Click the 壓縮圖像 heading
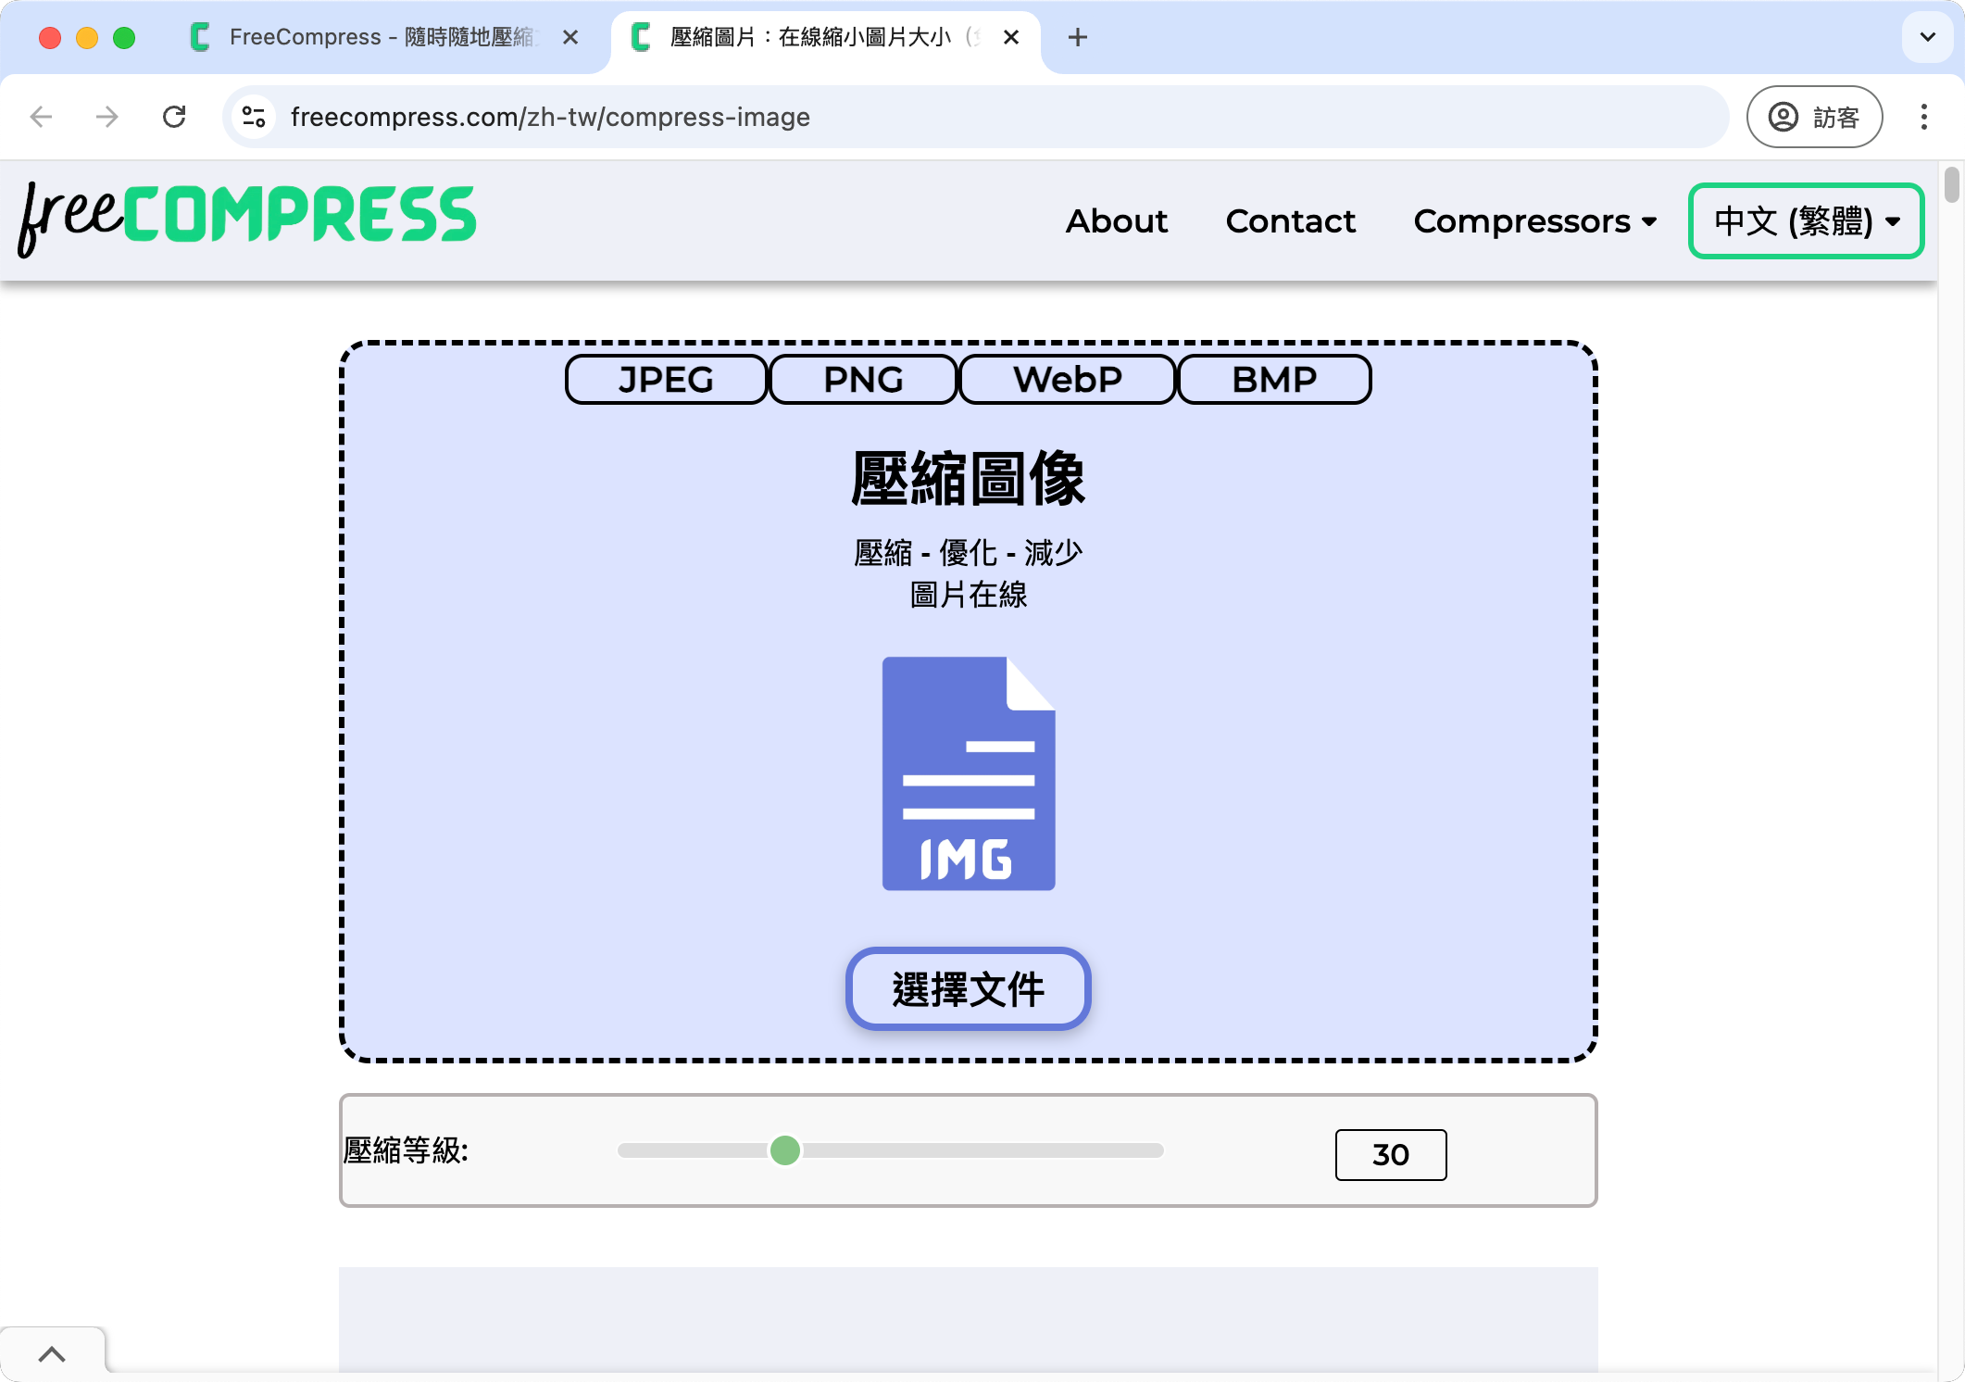This screenshot has height=1382, width=1965. tap(969, 479)
